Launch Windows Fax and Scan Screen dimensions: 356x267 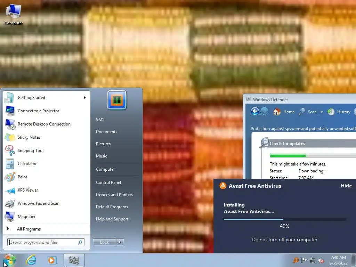47,203
